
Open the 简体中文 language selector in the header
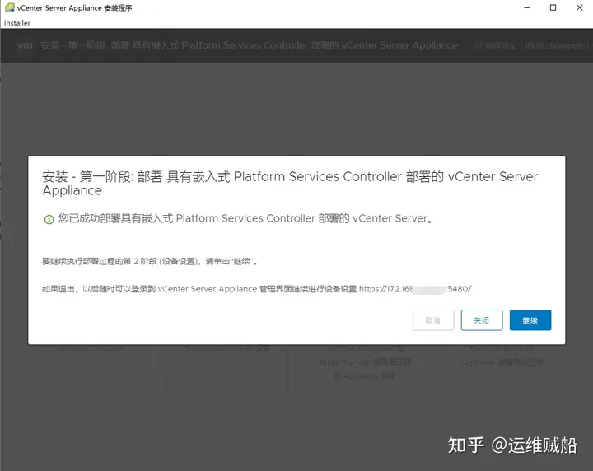pyautogui.click(x=533, y=46)
